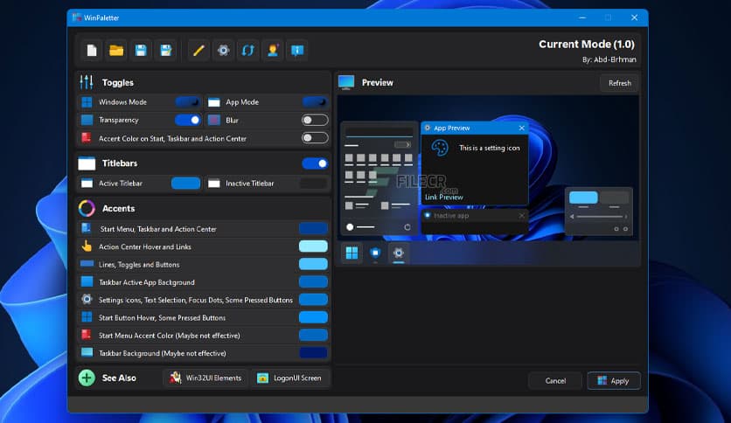Click the colorful ring icon beside Accents

click(87, 208)
